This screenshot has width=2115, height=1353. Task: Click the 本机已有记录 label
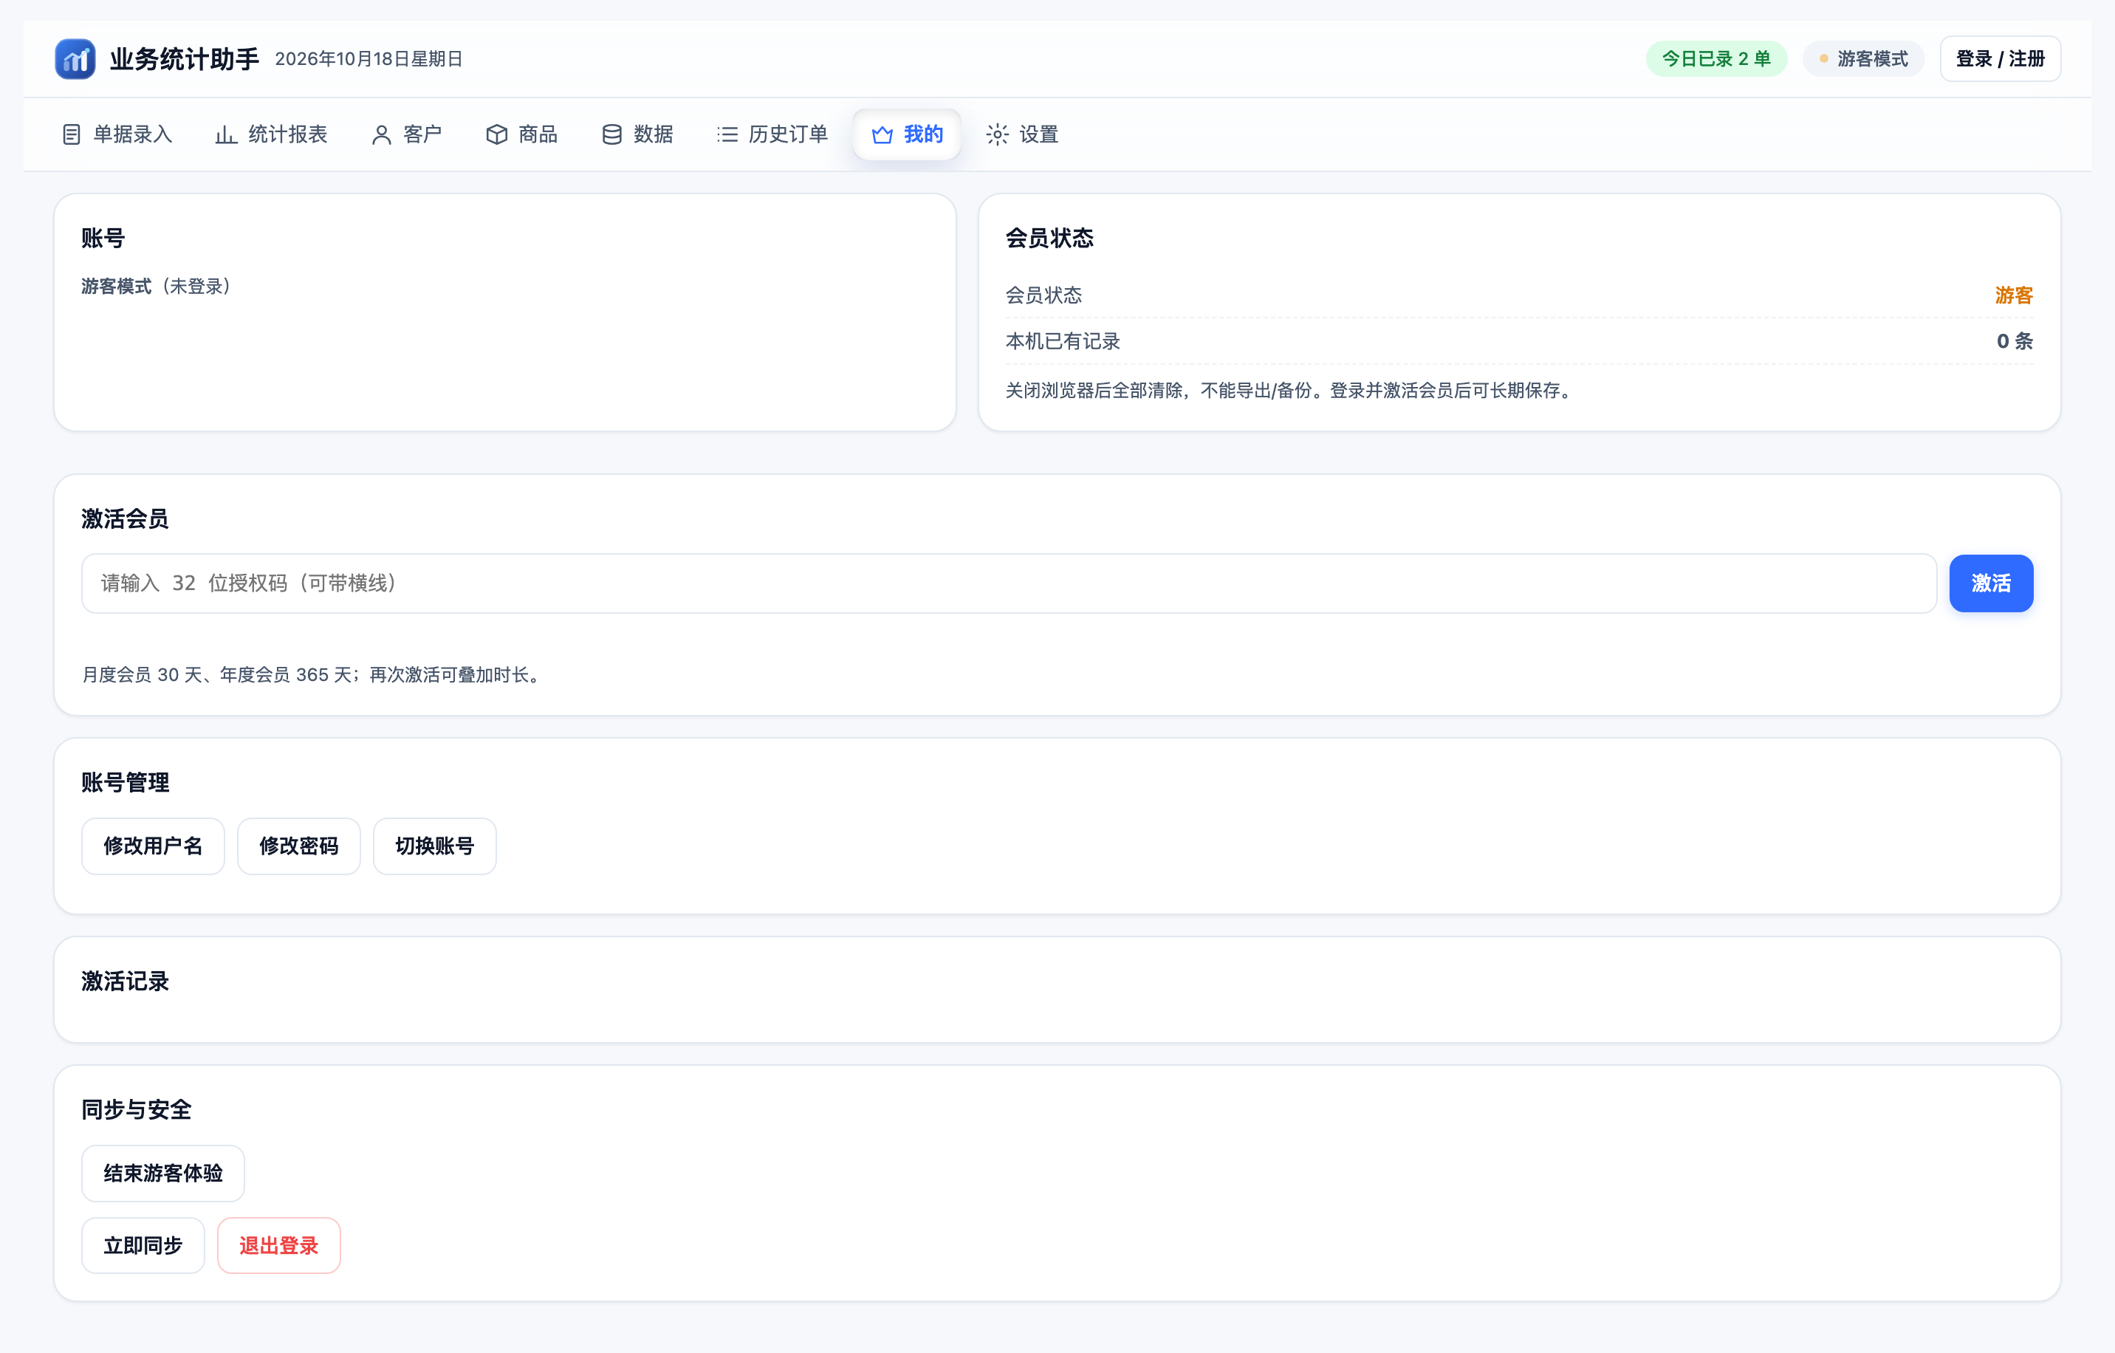[x=1063, y=341]
